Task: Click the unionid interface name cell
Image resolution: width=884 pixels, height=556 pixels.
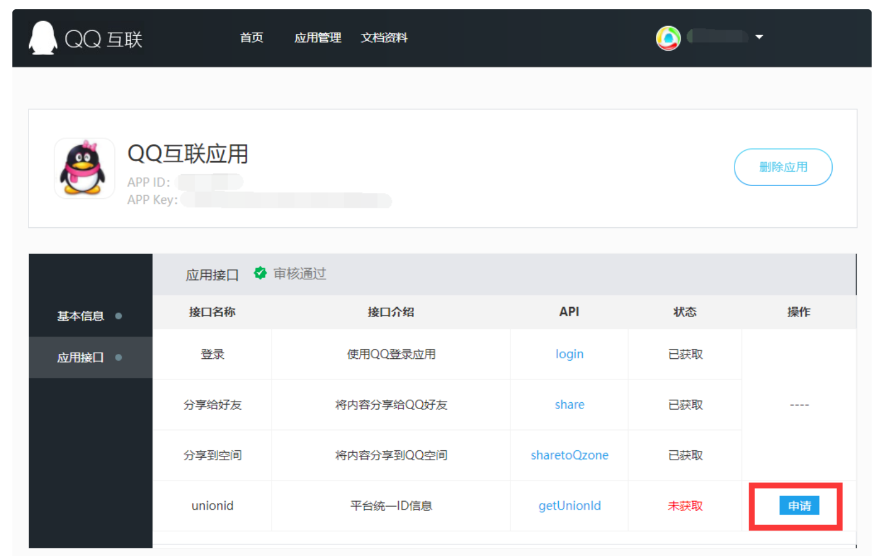Action: 212,506
